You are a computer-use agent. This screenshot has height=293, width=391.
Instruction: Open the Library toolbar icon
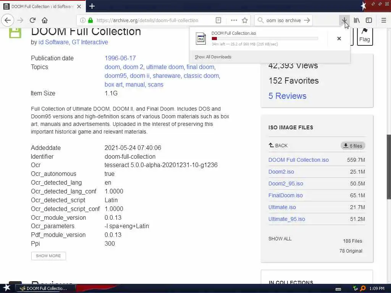pos(357,21)
